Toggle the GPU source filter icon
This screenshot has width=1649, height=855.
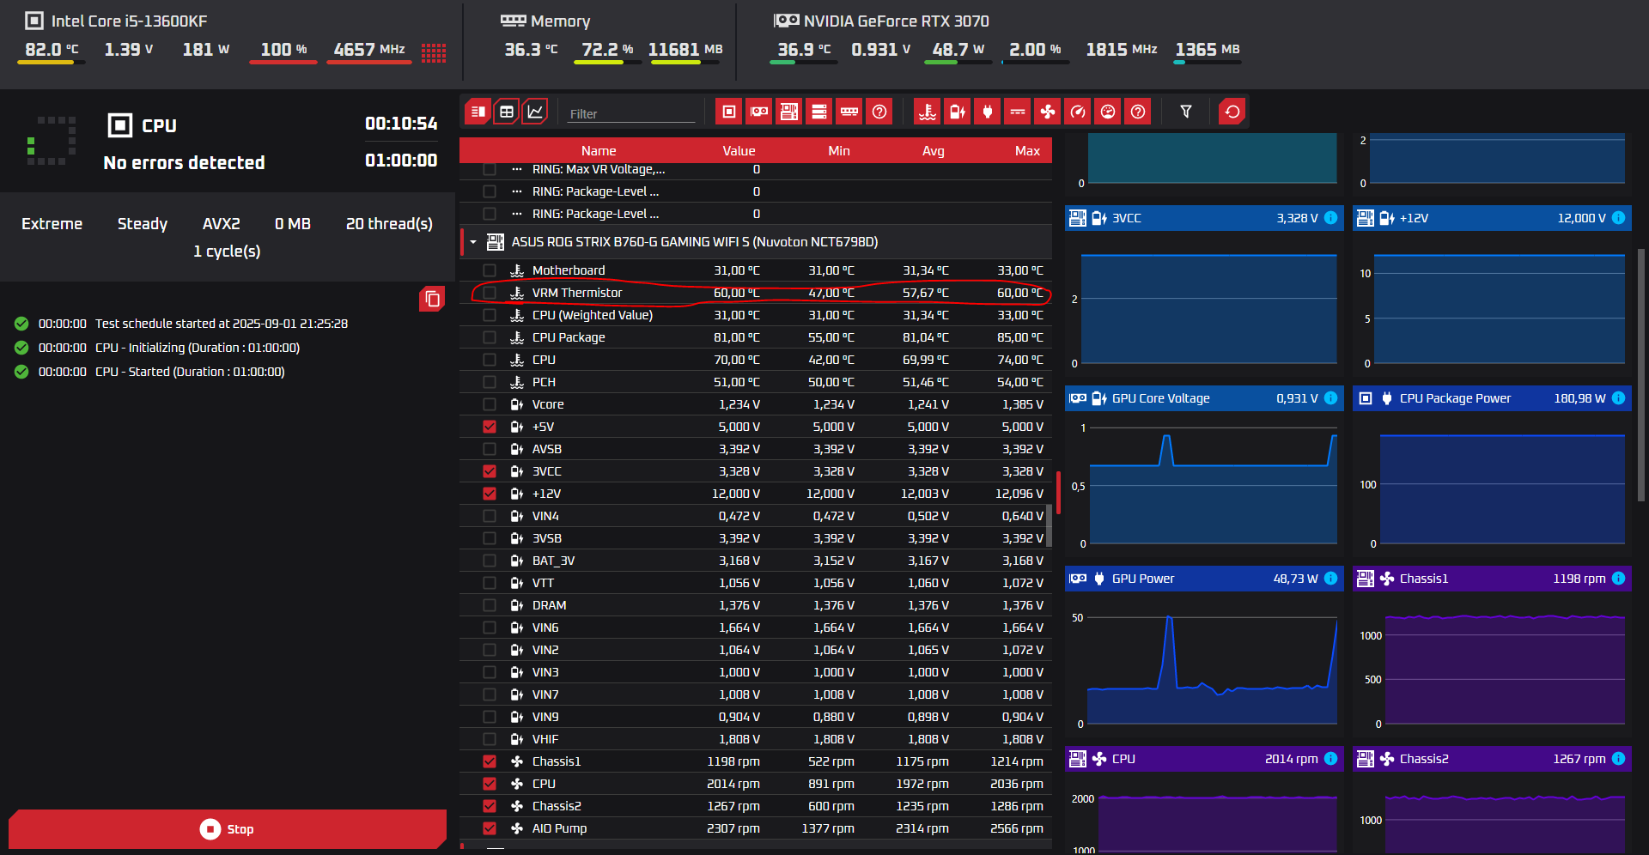click(759, 112)
